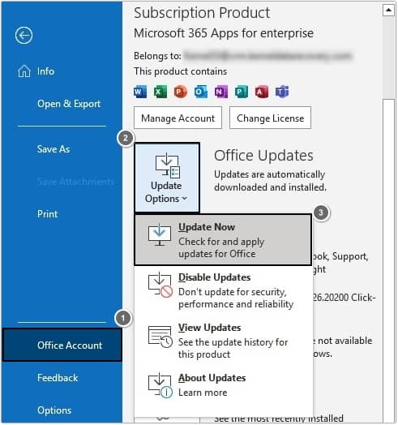Click the Subscription Product heading
The width and height of the screenshot is (398, 425).
point(202,13)
